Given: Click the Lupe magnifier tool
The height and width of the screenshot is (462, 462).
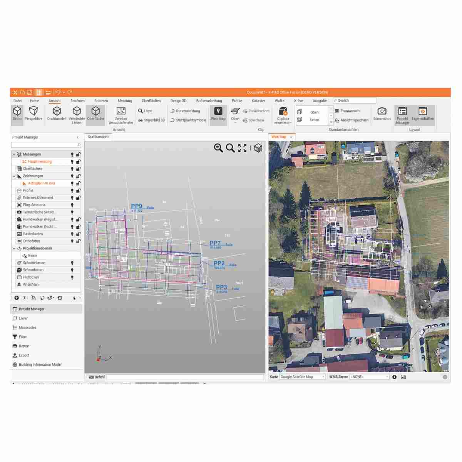Looking at the screenshot, I should (x=145, y=111).
